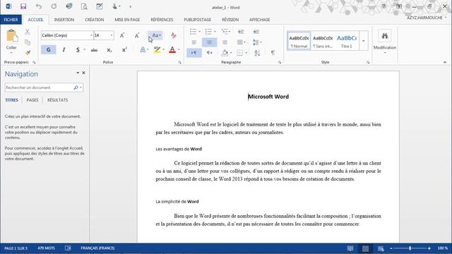The image size is (452, 254).
Task: Open the bullet list dropdown
Action: pos(199,32)
